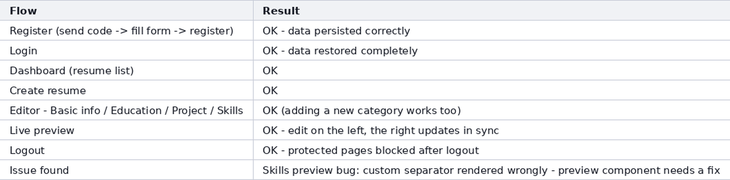
Task: Select the Register flow cell
Action: [126, 31]
